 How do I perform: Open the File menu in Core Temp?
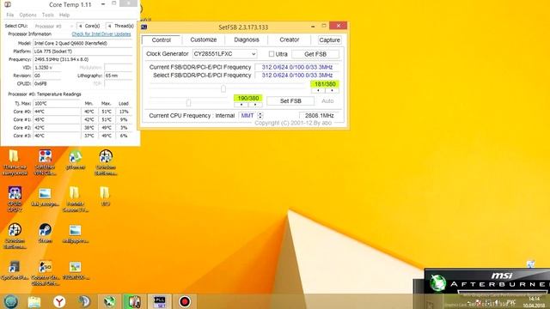tap(9, 15)
